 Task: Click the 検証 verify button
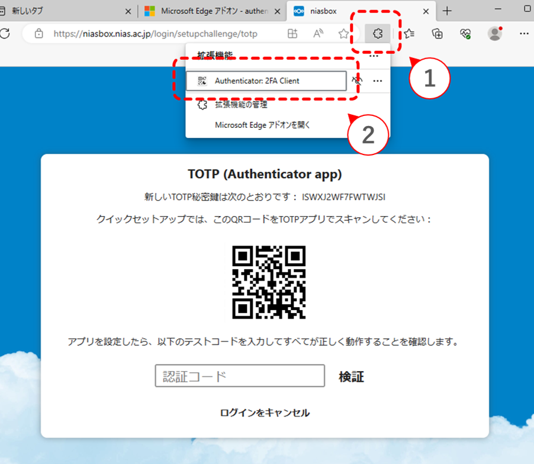(x=351, y=376)
